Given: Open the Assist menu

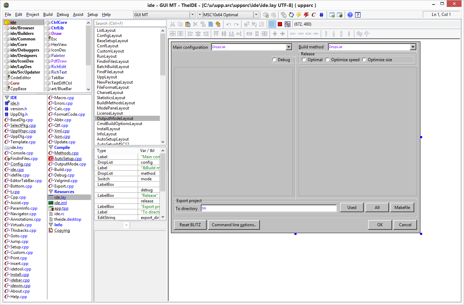Looking at the screenshot, I should 78,15.
